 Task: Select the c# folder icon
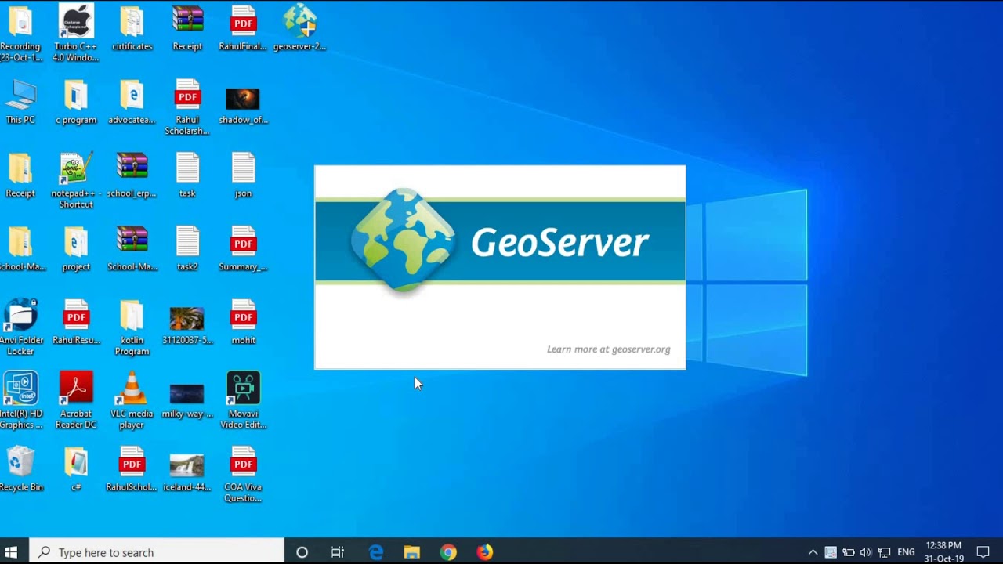tap(76, 463)
